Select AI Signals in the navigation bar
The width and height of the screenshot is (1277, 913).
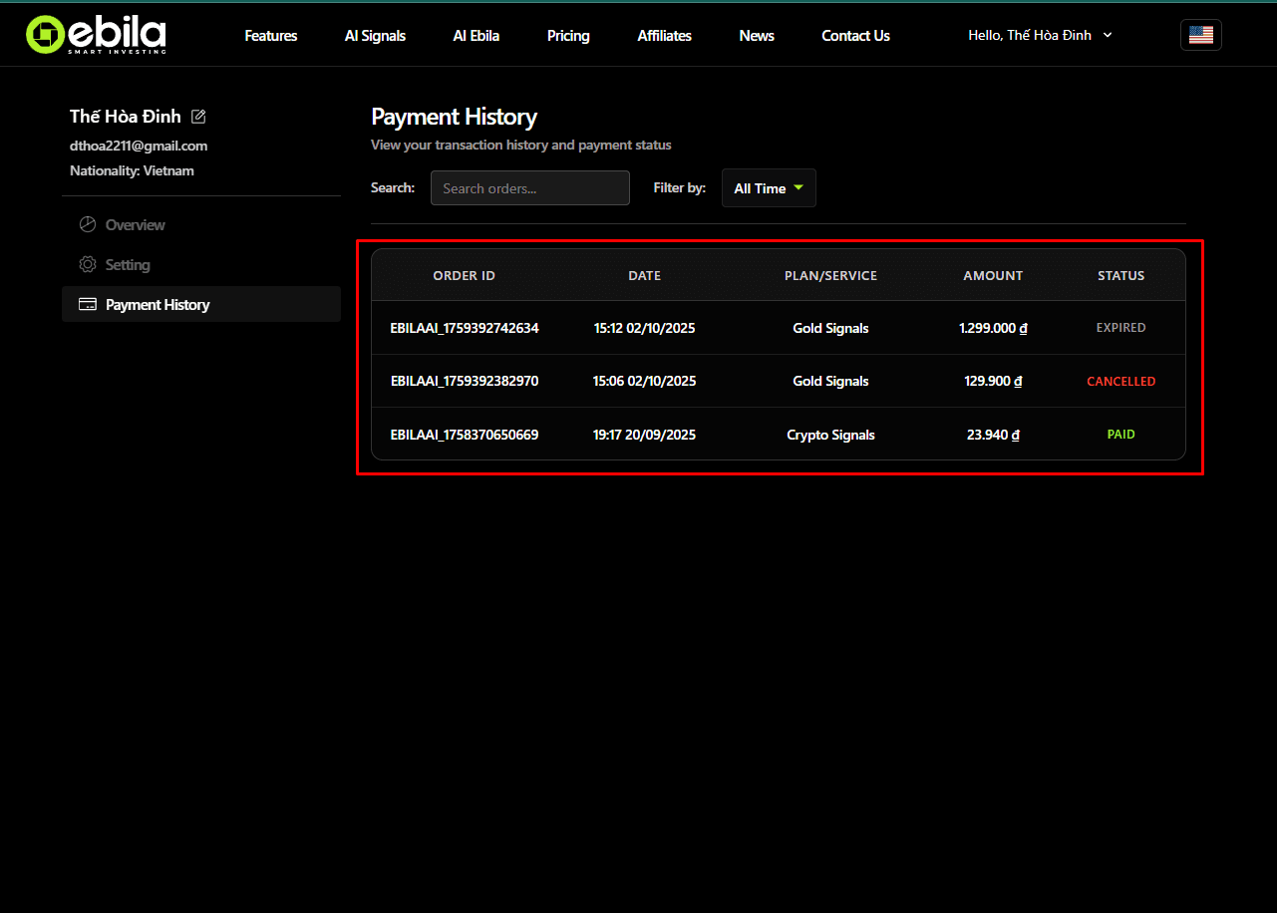click(375, 35)
